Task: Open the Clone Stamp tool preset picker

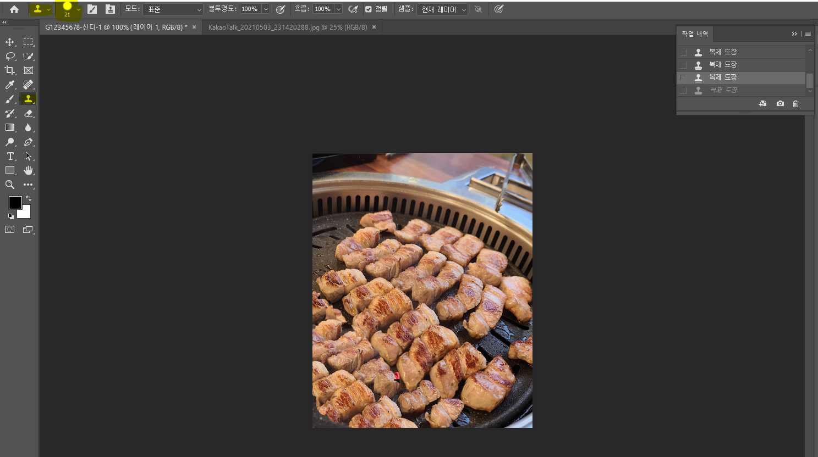Action: (41, 9)
